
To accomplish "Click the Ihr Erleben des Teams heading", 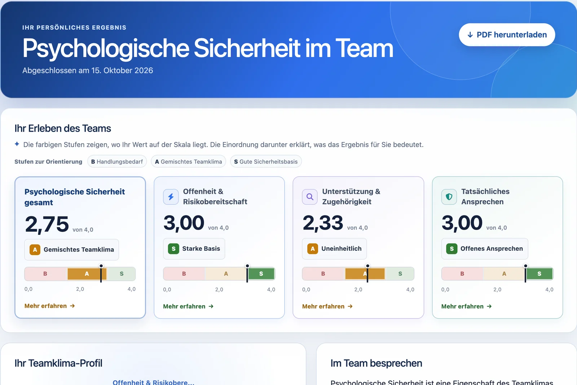I will pos(63,128).
